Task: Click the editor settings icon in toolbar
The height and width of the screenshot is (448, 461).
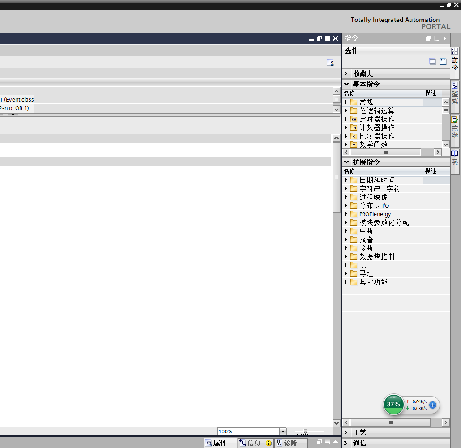Action: coord(330,62)
